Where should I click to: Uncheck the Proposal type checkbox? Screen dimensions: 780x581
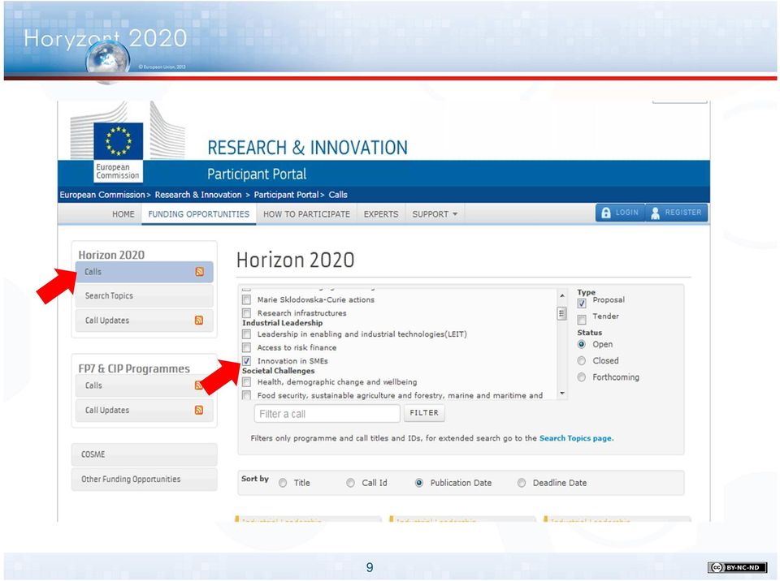tap(582, 303)
